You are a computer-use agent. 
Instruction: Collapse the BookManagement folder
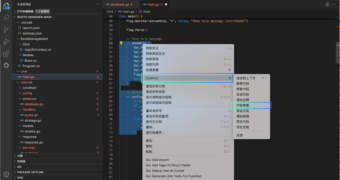34,39
